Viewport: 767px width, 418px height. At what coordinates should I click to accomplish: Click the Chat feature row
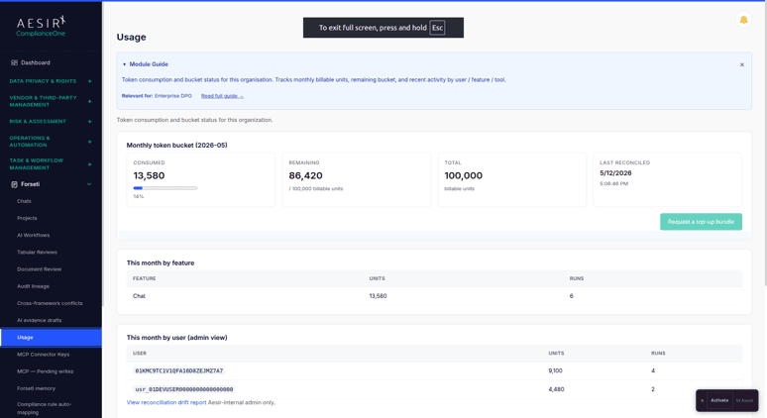point(434,296)
